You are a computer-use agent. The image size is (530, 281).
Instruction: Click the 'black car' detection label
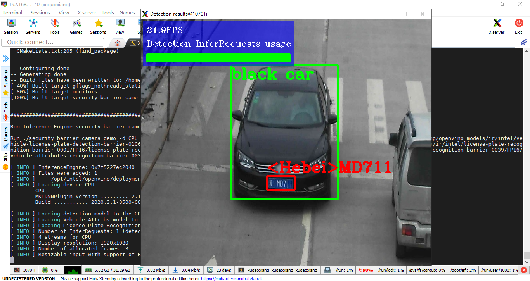(272, 74)
